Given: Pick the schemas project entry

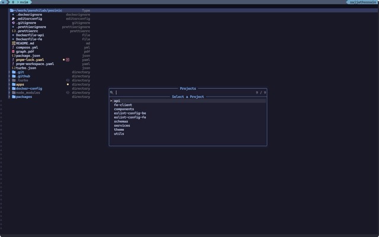Looking at the screenshot, I should click(121, 121).
